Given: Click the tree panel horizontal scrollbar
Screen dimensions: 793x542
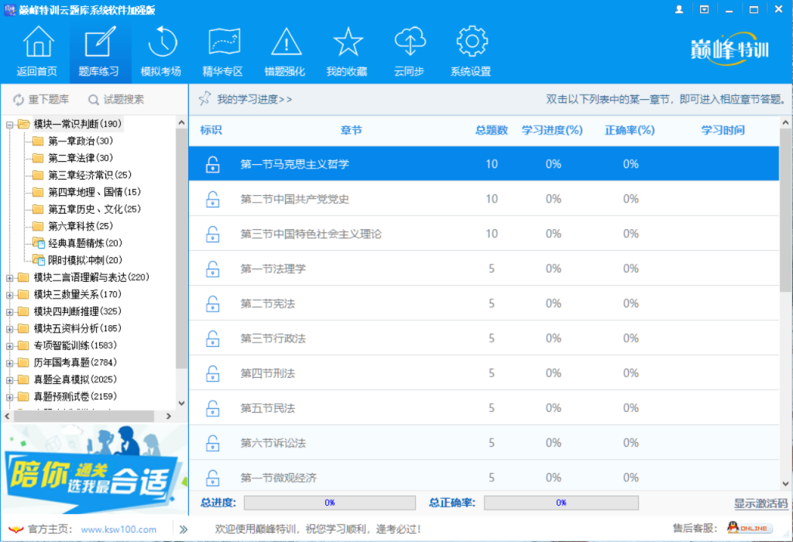Looking at the screenshot, I should click(84, 416).
